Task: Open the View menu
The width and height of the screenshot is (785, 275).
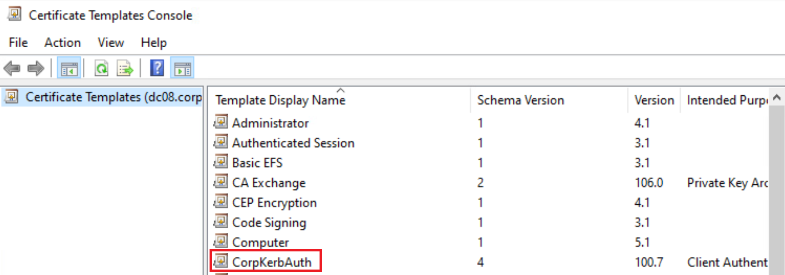Action: point(111,43)
